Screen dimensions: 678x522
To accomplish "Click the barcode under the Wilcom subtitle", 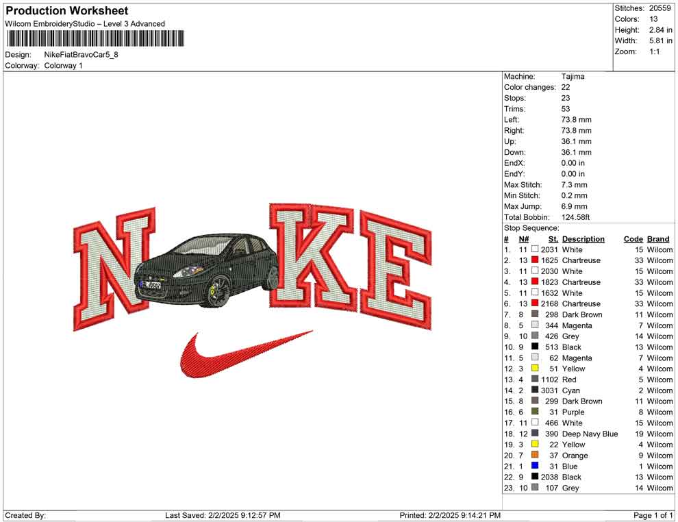I will click(x=95, y=38).
